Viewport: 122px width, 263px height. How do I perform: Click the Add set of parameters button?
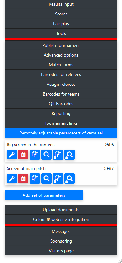point(44,195)
